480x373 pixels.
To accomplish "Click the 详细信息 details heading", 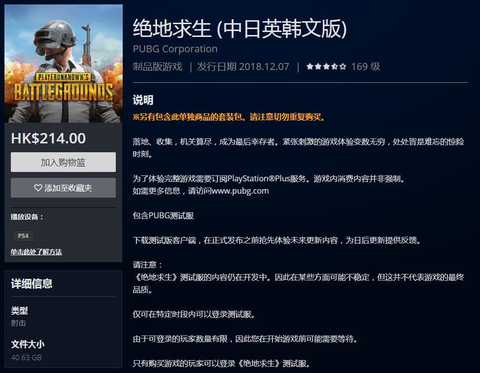I will (32, 284).
